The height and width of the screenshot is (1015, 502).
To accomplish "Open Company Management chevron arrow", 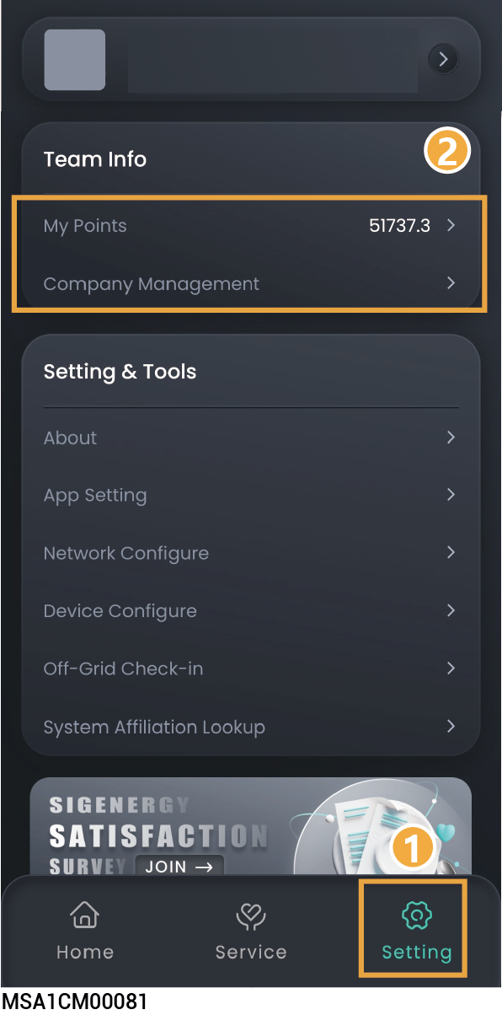I will (451, 283).
